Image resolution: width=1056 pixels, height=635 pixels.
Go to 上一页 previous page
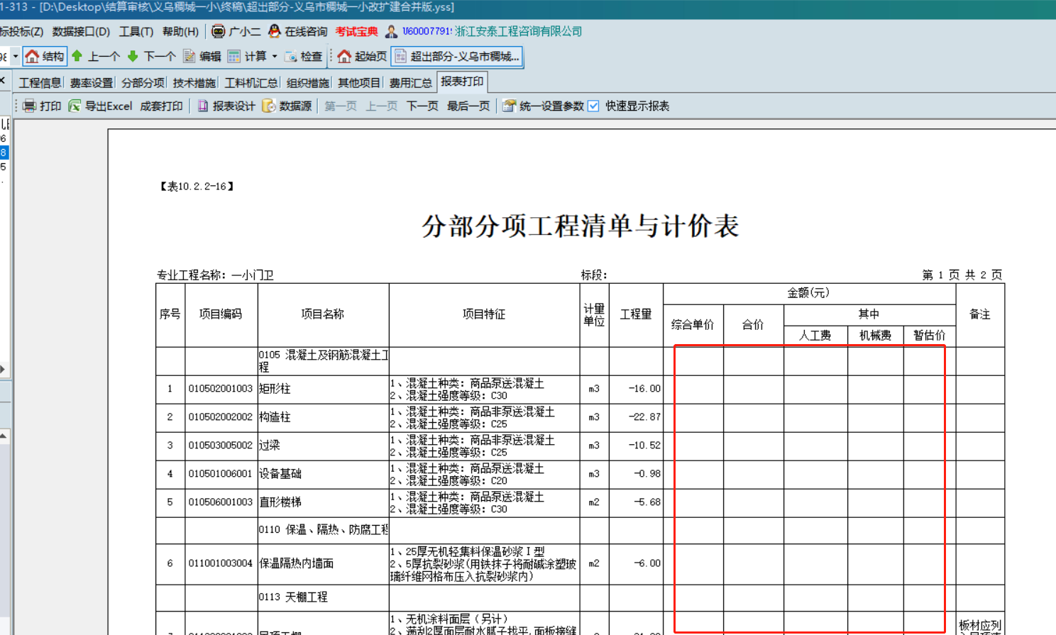pyautogui.click(x=382, y=106)
